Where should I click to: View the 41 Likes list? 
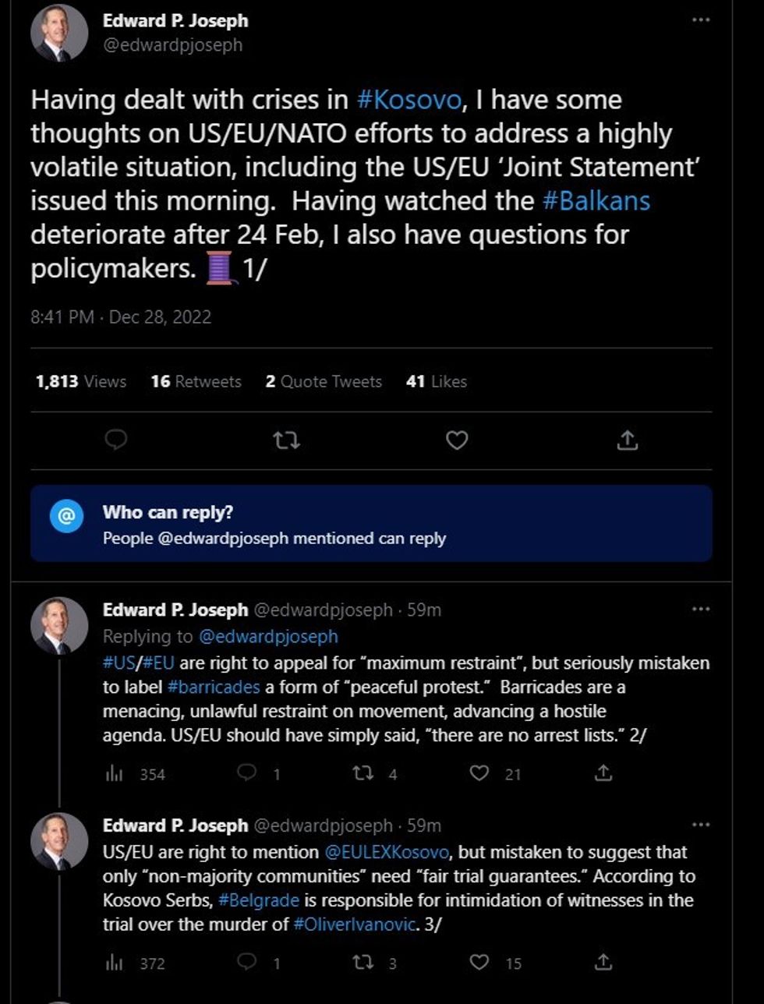pyautogui.click(x=437, y=381)
